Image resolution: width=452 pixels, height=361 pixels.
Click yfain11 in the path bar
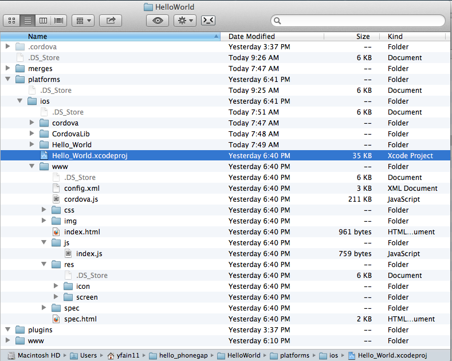(x=126, y=355)
